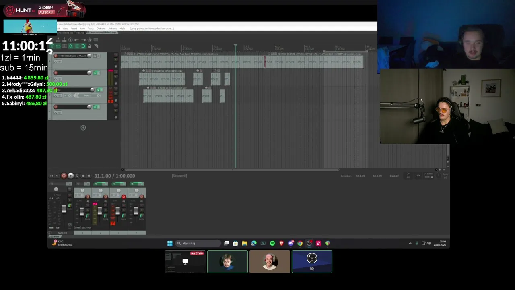Open the Help menu
The width and height of the screenshot is (515, 290).
(122, 29)
